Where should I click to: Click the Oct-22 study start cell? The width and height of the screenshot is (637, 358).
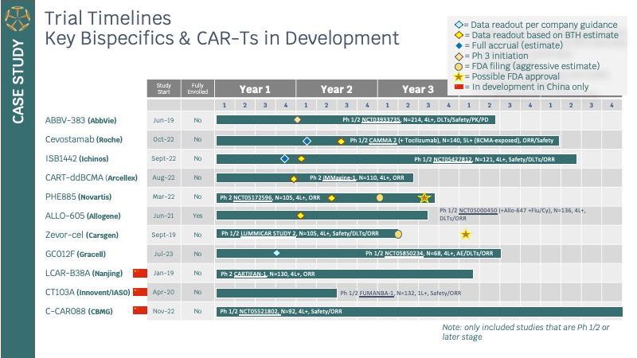(164, 139)
